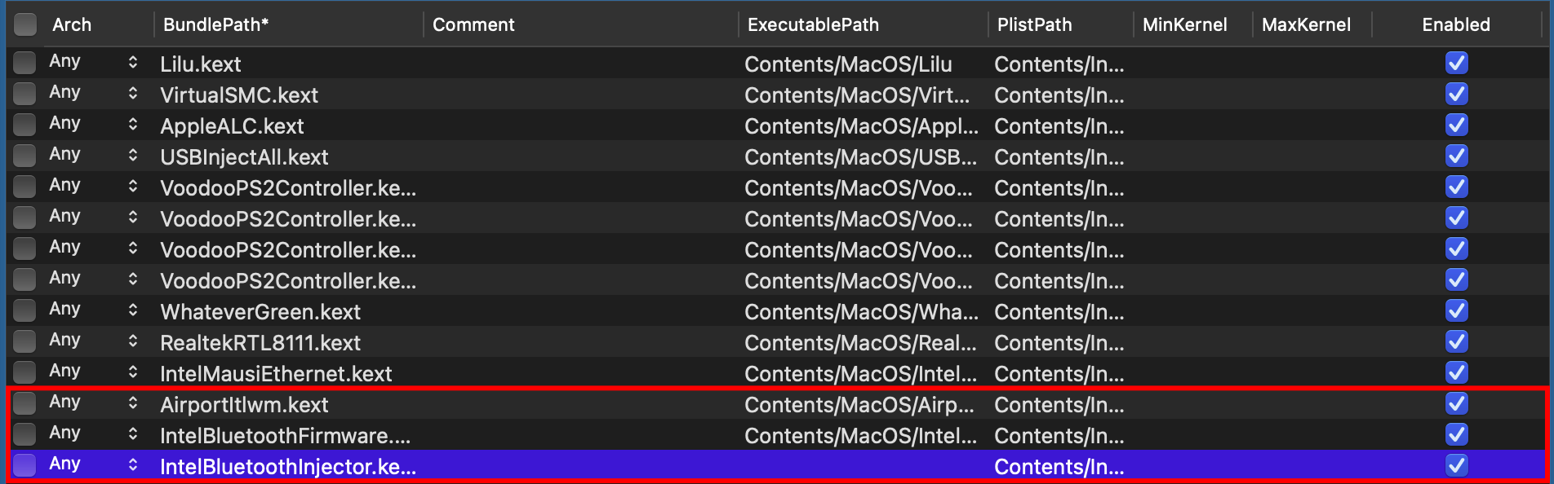Image resolution: width=1554 pixels, height=484 pixels.
Task: Select the IntelBluetoothFirmware row using its left checkbox
Action: (24, 434)
